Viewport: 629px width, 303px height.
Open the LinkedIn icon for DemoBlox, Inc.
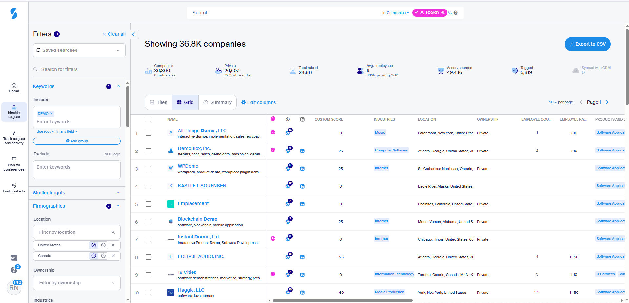pos(302,151)
